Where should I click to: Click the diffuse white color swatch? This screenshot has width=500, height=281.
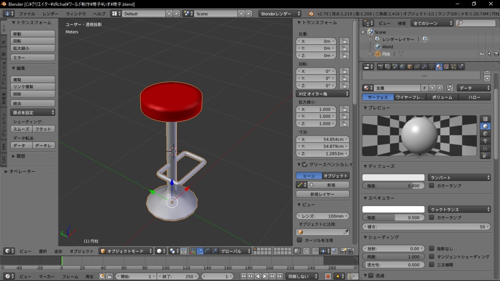click(x=394, y=178)
